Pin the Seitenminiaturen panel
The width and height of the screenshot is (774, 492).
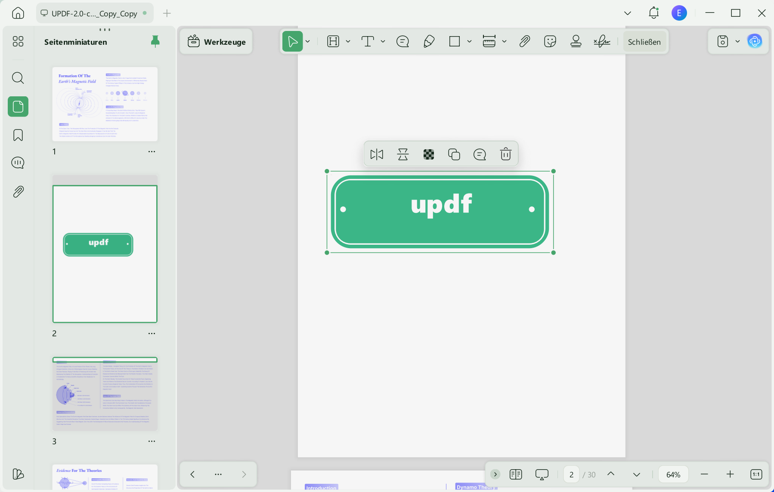(155, 42)
